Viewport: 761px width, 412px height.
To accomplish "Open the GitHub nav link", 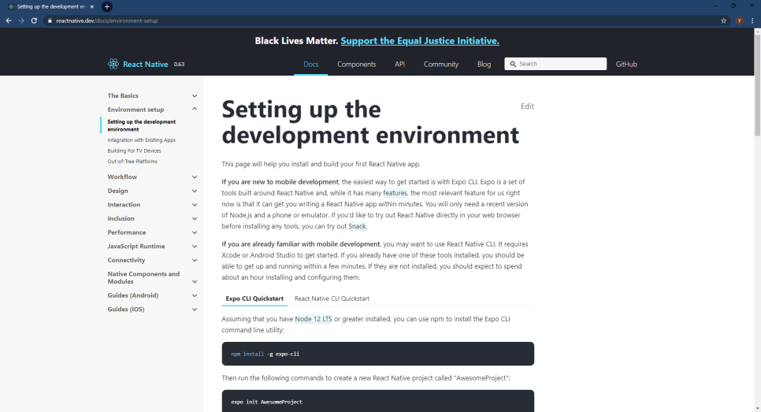I will tap(626, 64).
